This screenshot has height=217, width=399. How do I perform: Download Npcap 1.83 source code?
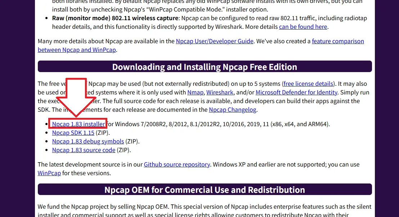point(84,150)
